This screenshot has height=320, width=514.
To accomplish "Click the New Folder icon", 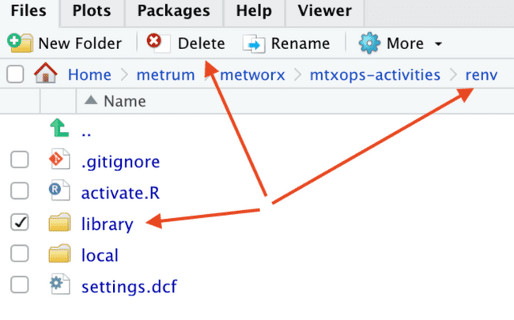I will click(x=20, y=43).
